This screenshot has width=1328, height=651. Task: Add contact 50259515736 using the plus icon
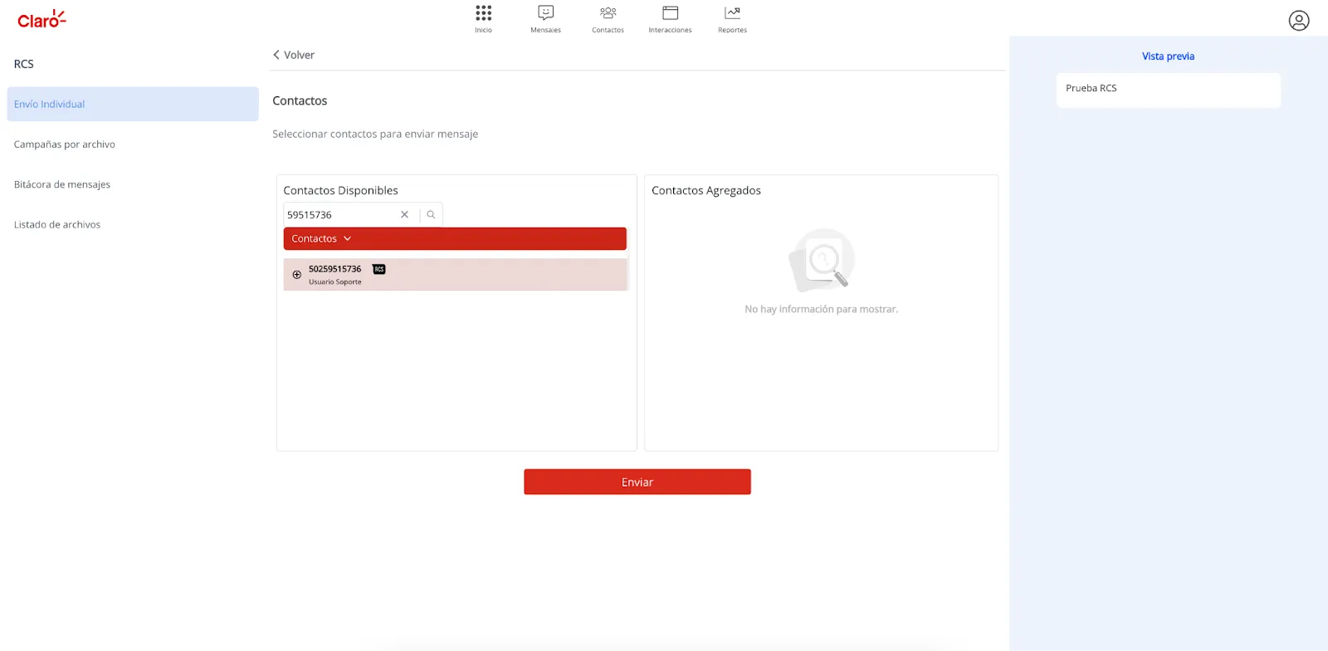[296, 275]
